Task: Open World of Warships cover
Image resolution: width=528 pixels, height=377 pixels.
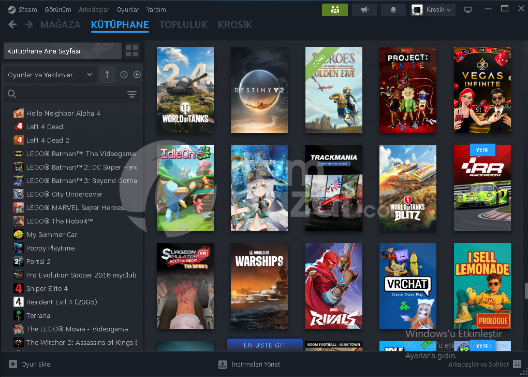Action: [259, 286]
